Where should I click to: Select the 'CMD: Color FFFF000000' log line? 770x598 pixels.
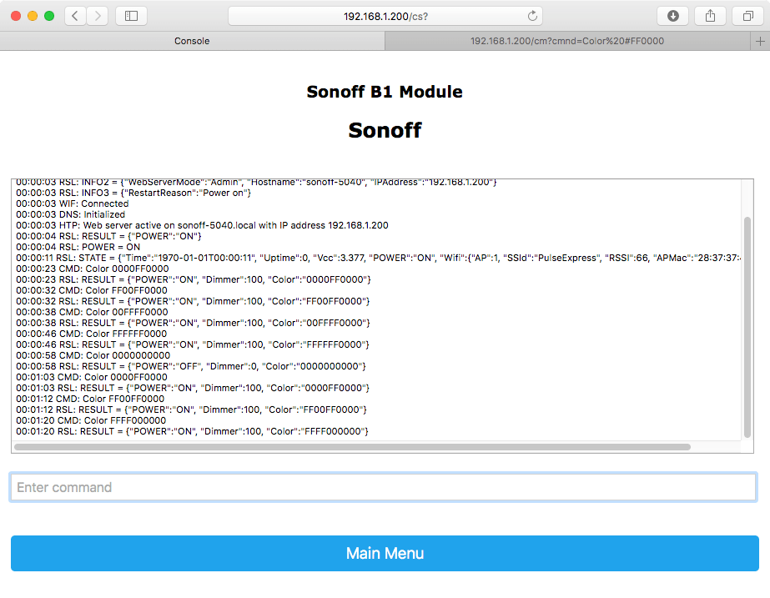pyautogui.click(x=91, y=420)
